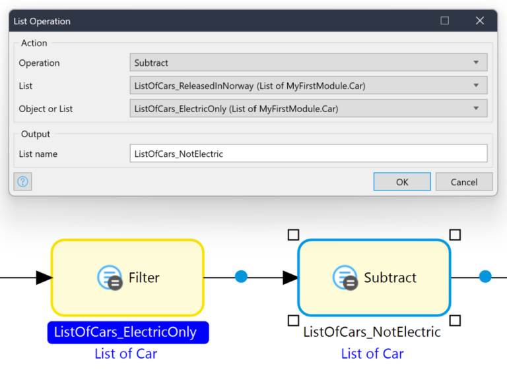Click the Subtract activity text label
This screenshot has width=507, height=385.
pyautogui.click(x=390, y=278)
